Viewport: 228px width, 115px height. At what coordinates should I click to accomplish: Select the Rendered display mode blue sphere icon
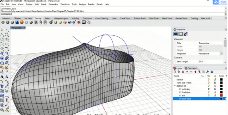point(17,22)
